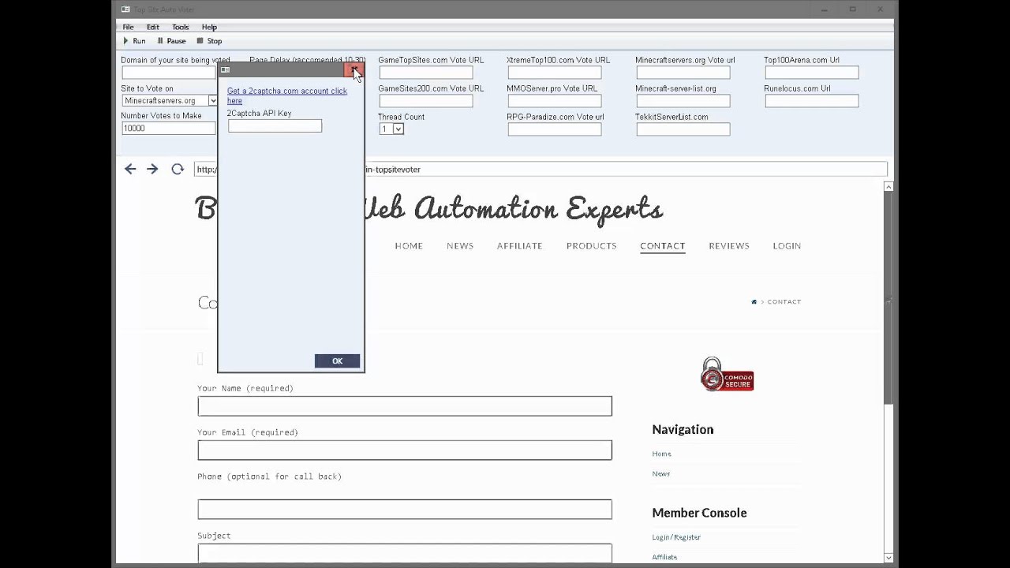This screenshot has height=568, width=1010.
Task: Open the LOGIN nav item
Action: 787,246
